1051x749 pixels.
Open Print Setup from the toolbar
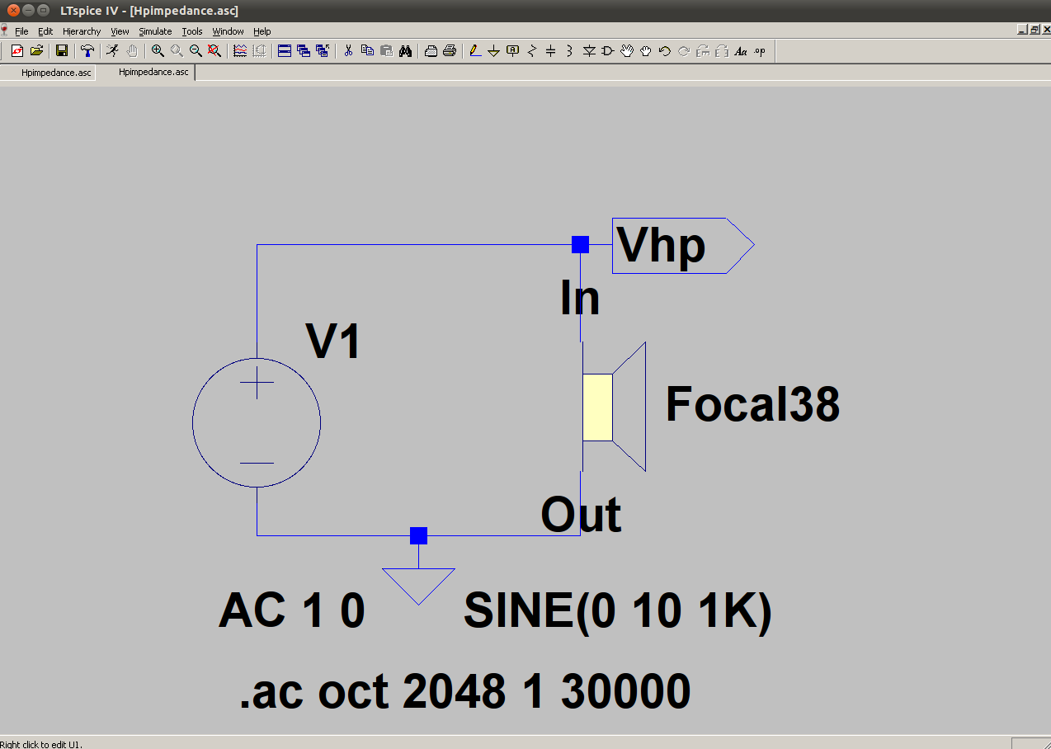pos(431,51)
